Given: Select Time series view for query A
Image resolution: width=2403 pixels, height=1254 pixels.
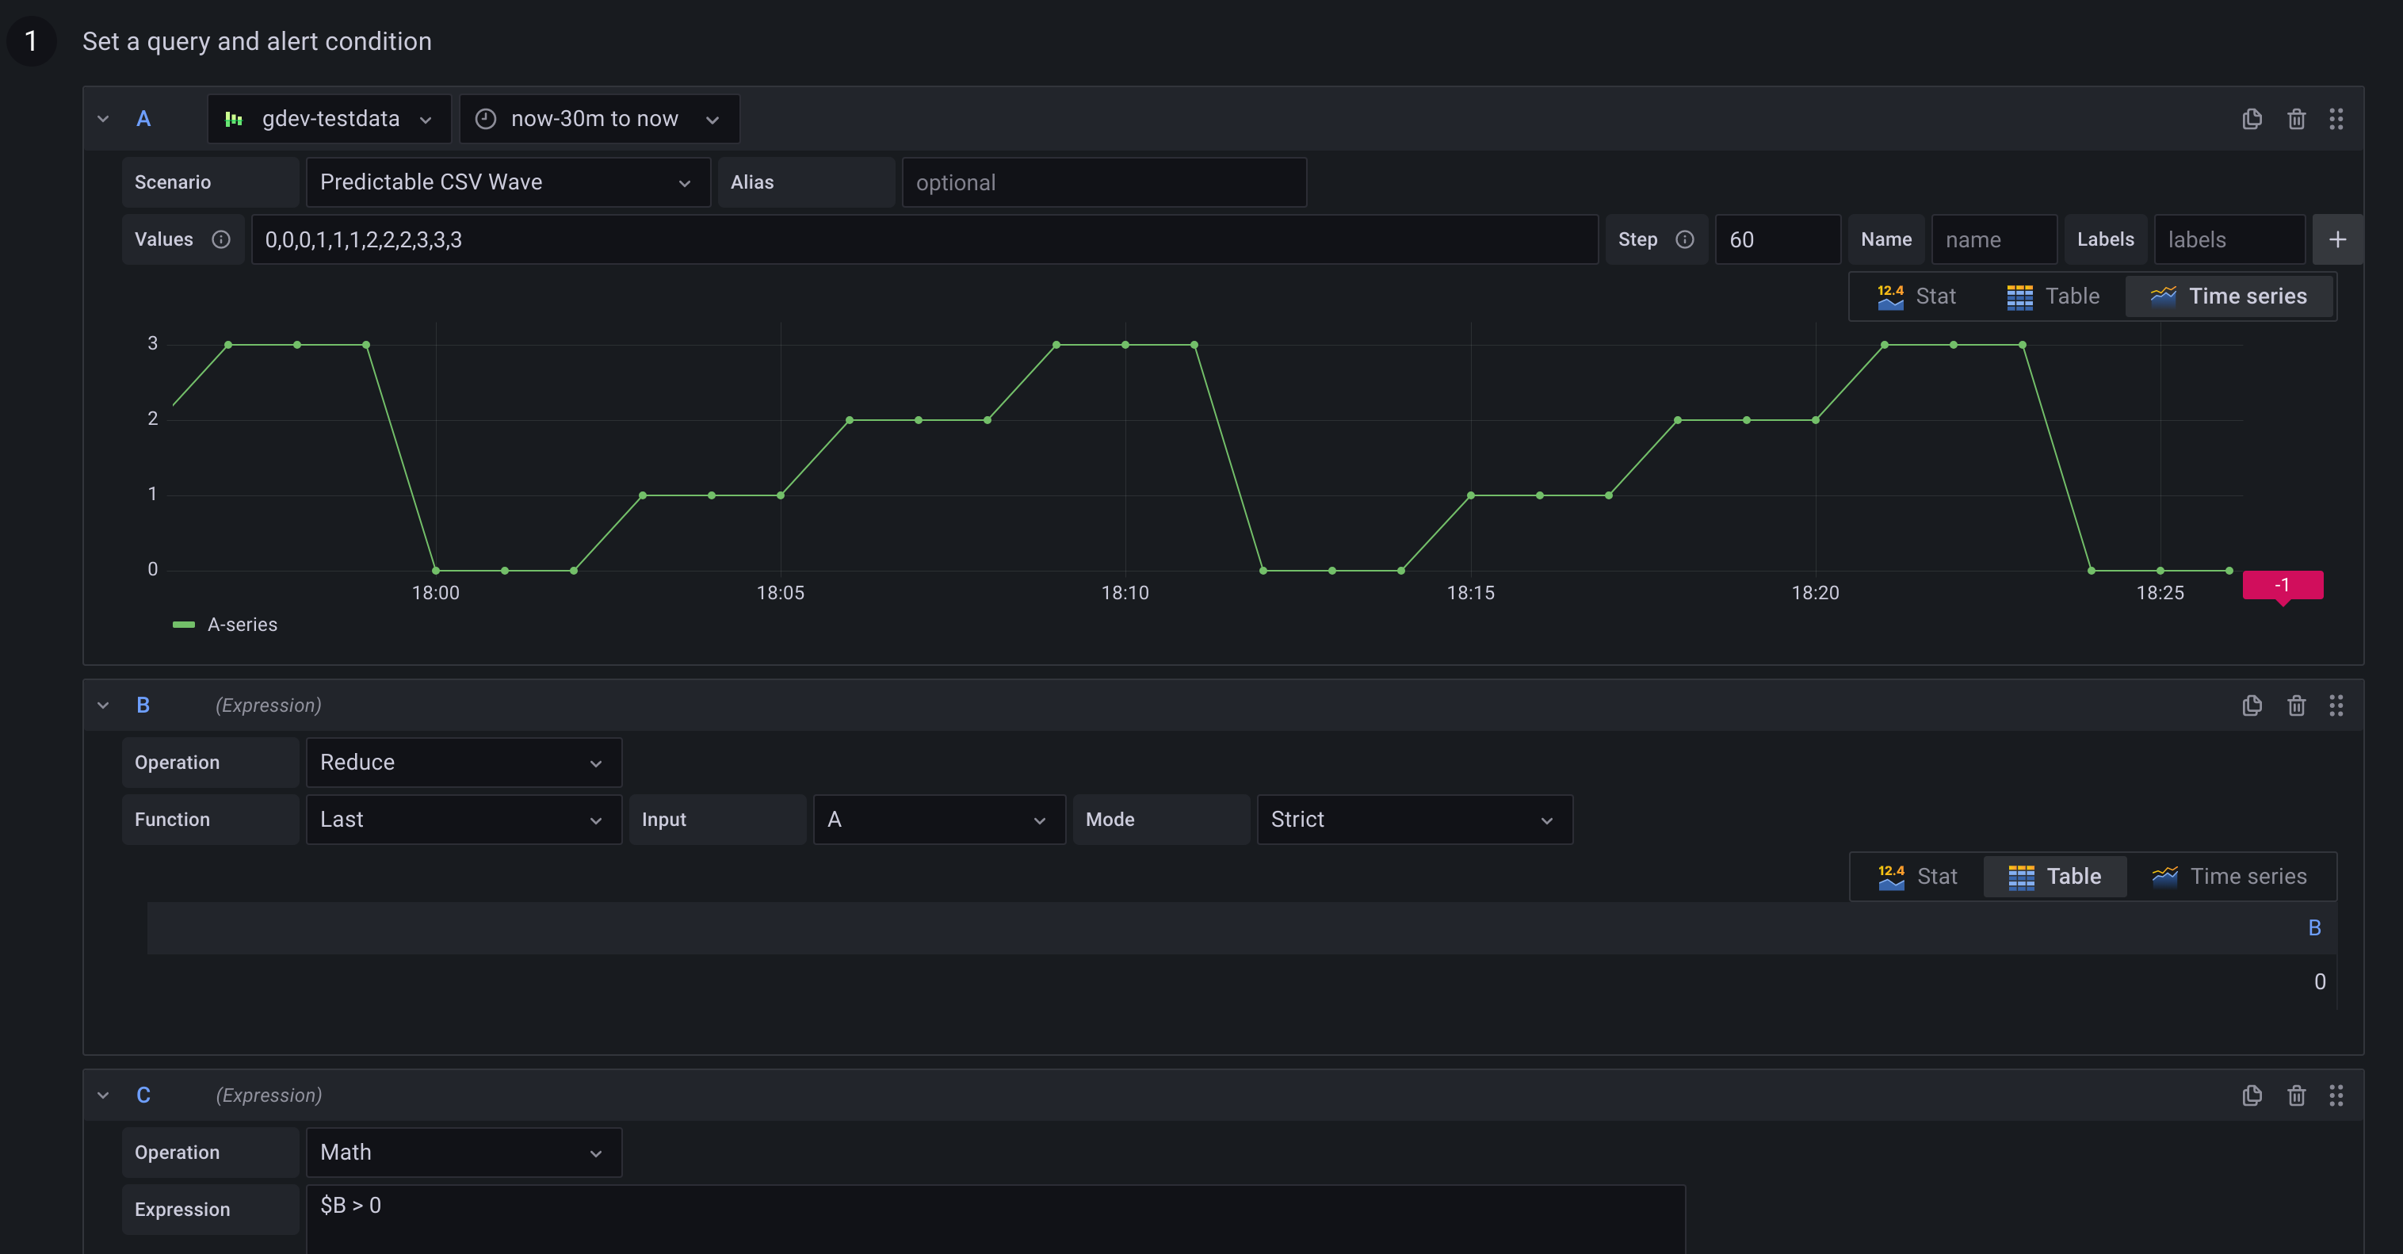Looking at the screenshot, I should point(2229,296).
